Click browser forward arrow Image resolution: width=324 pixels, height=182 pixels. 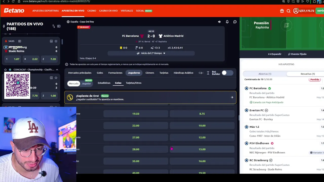tap(8, 2)
